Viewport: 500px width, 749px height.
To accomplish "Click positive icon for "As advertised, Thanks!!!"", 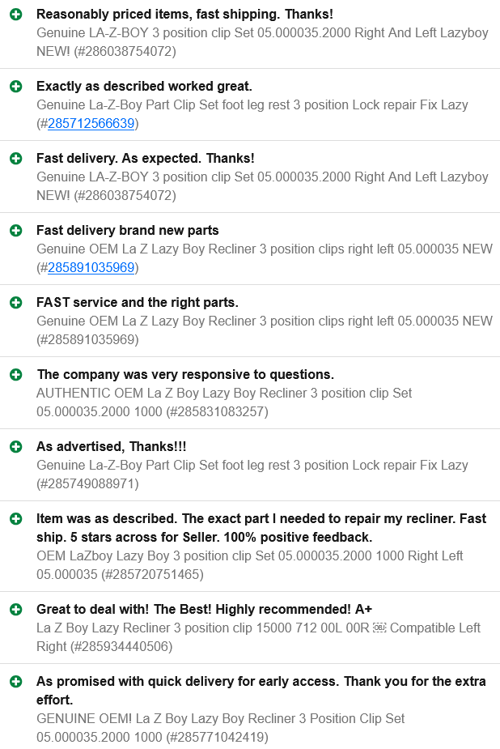I will pos(15,447).
